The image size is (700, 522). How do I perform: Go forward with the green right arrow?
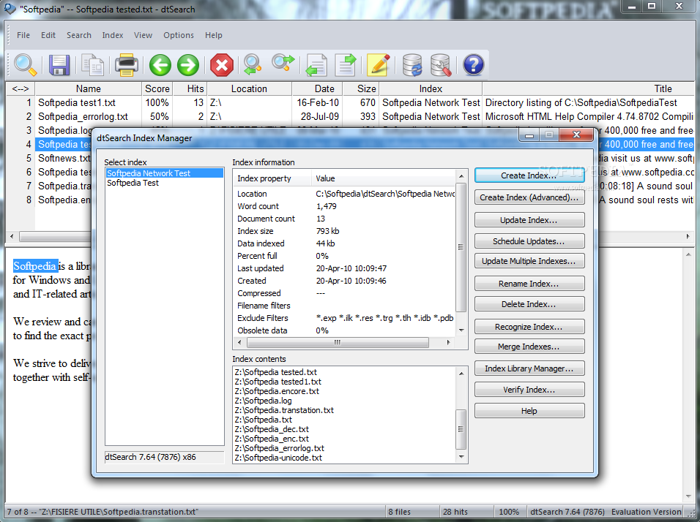(188, 65)
